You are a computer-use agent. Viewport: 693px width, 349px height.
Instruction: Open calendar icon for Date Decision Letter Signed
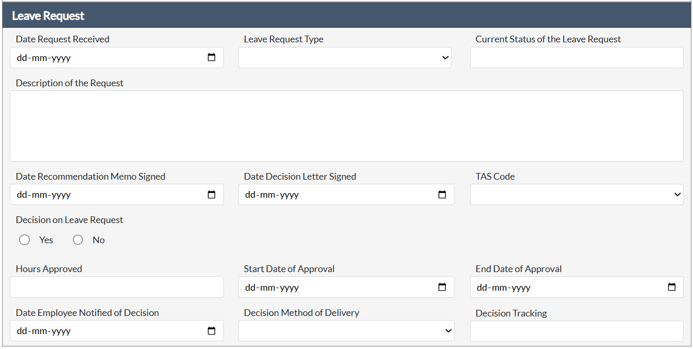[x=442, y=195]
